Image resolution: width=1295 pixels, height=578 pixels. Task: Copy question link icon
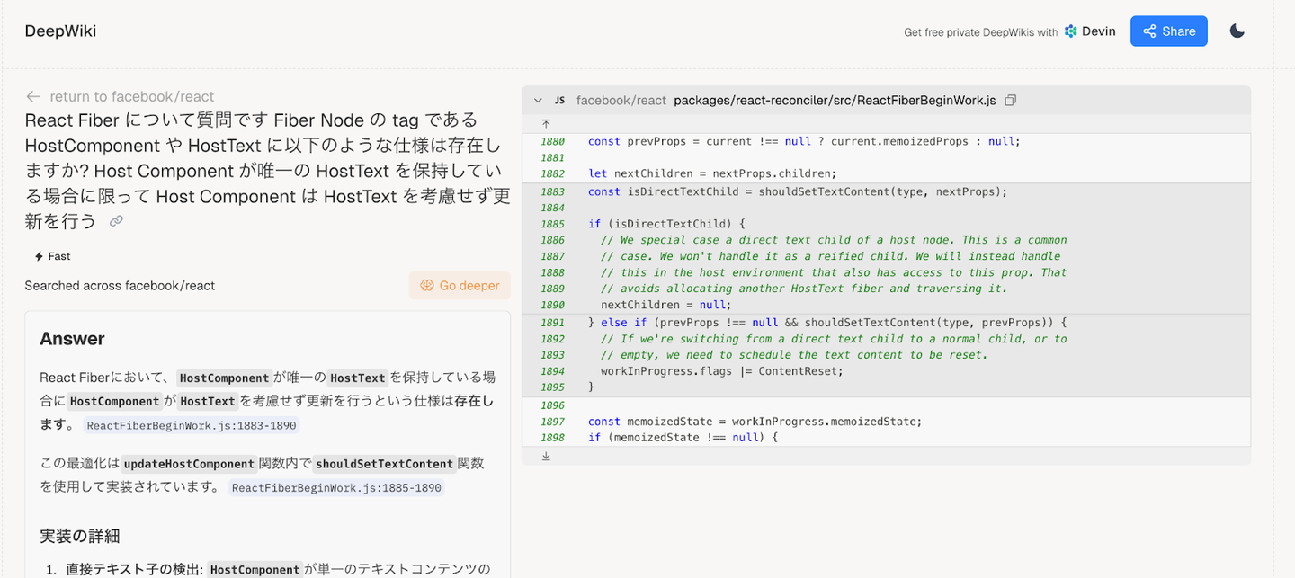point(116,221)
